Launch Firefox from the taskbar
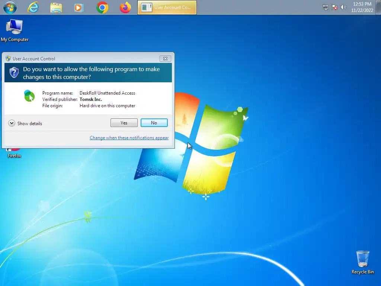The width and height of the screenshot is (381, 286). point(125,7)
